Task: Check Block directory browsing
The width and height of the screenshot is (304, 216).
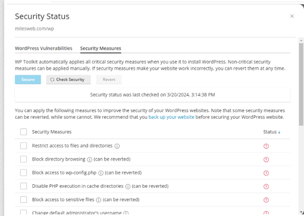Action: click(x=23, y=159)
